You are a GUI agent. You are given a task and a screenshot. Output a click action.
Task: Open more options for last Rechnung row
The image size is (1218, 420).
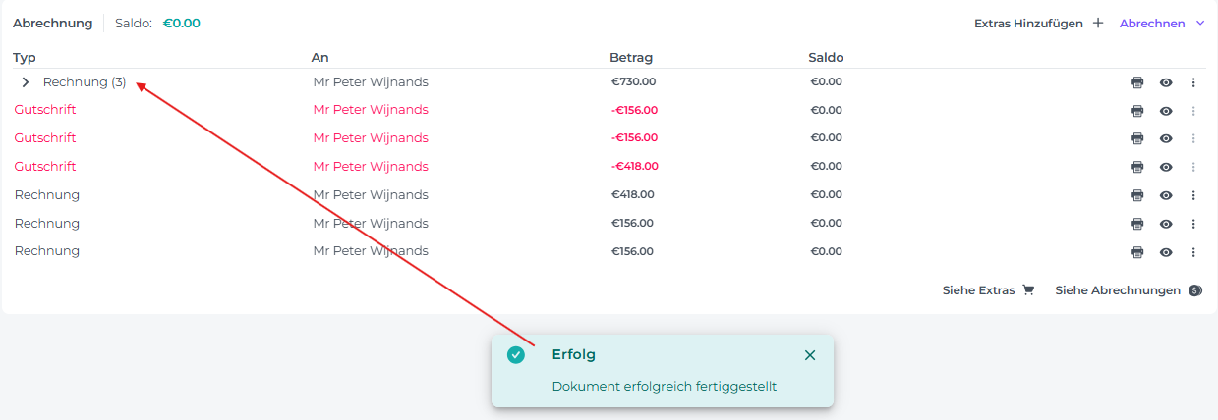(x=1193, y=252)
